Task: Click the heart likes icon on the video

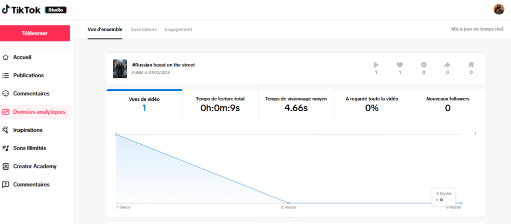Action: click(x=400, y=65)
